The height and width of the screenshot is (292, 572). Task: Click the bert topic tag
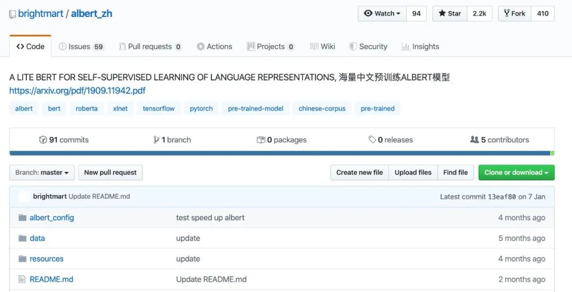point(54,108)
